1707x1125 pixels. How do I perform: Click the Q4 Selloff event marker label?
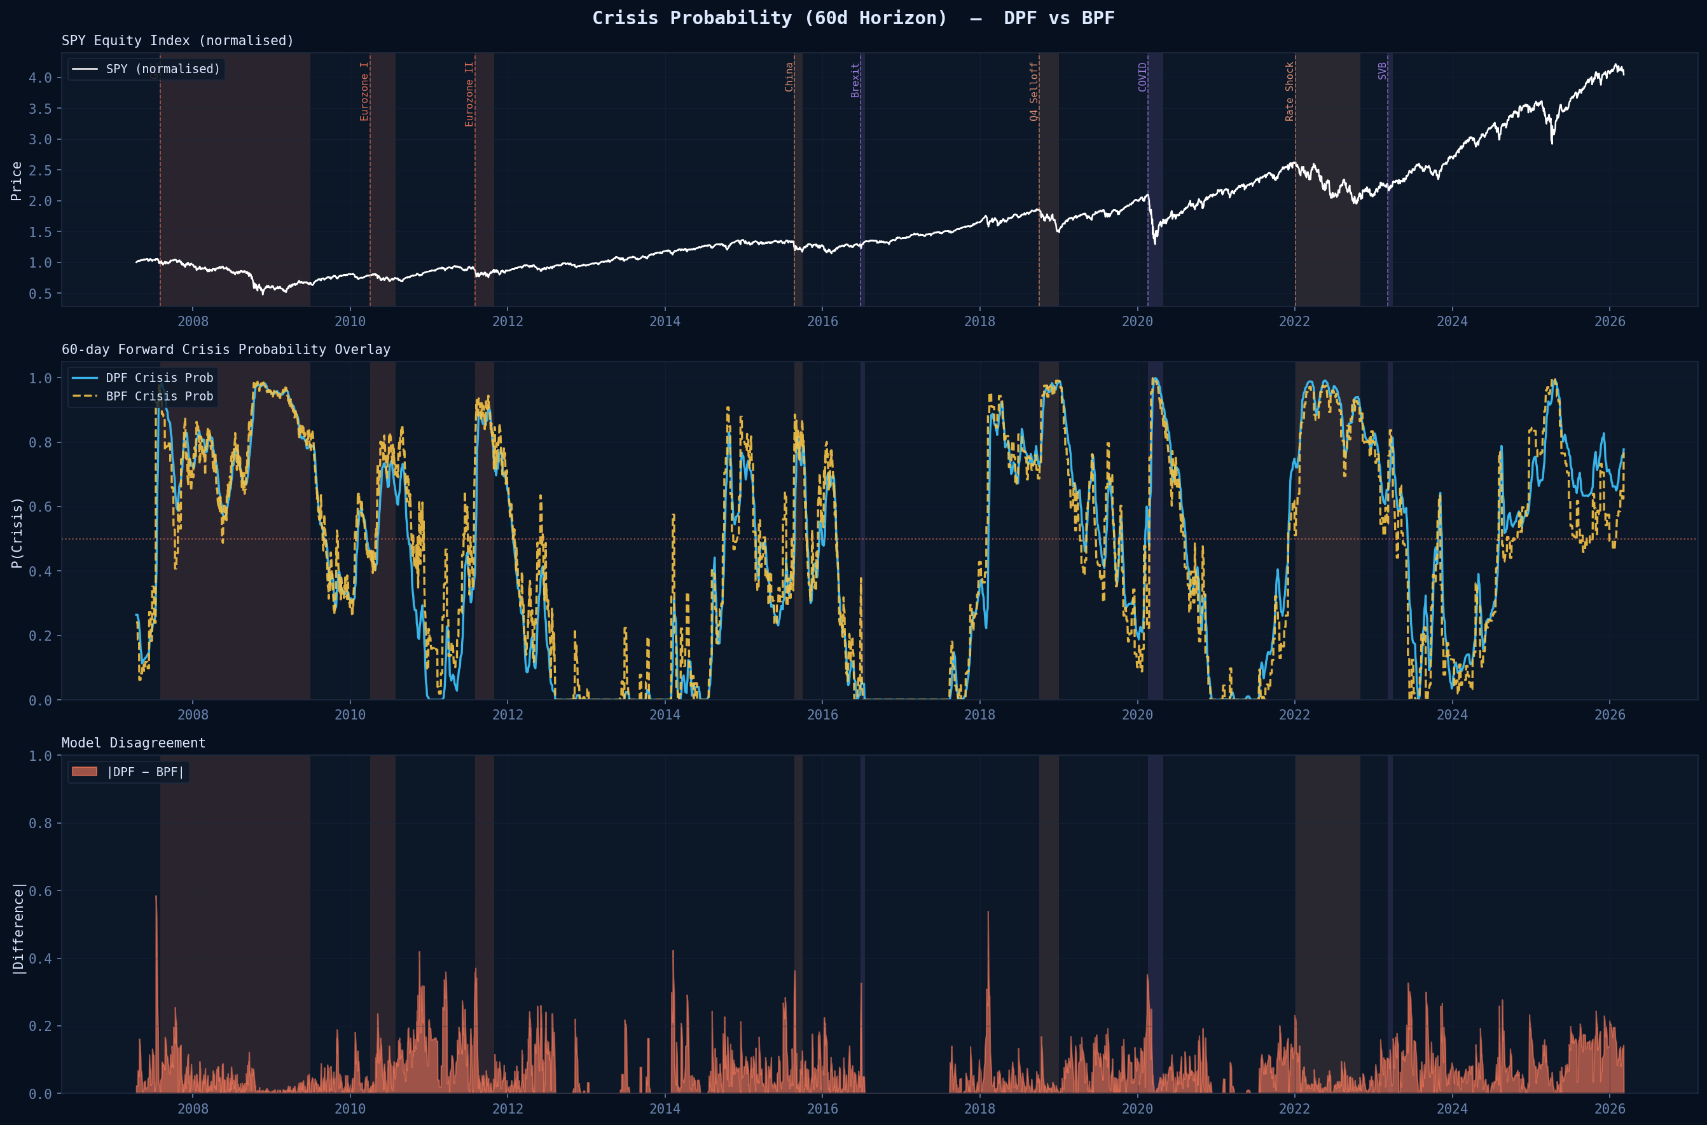pos(1033,91)
